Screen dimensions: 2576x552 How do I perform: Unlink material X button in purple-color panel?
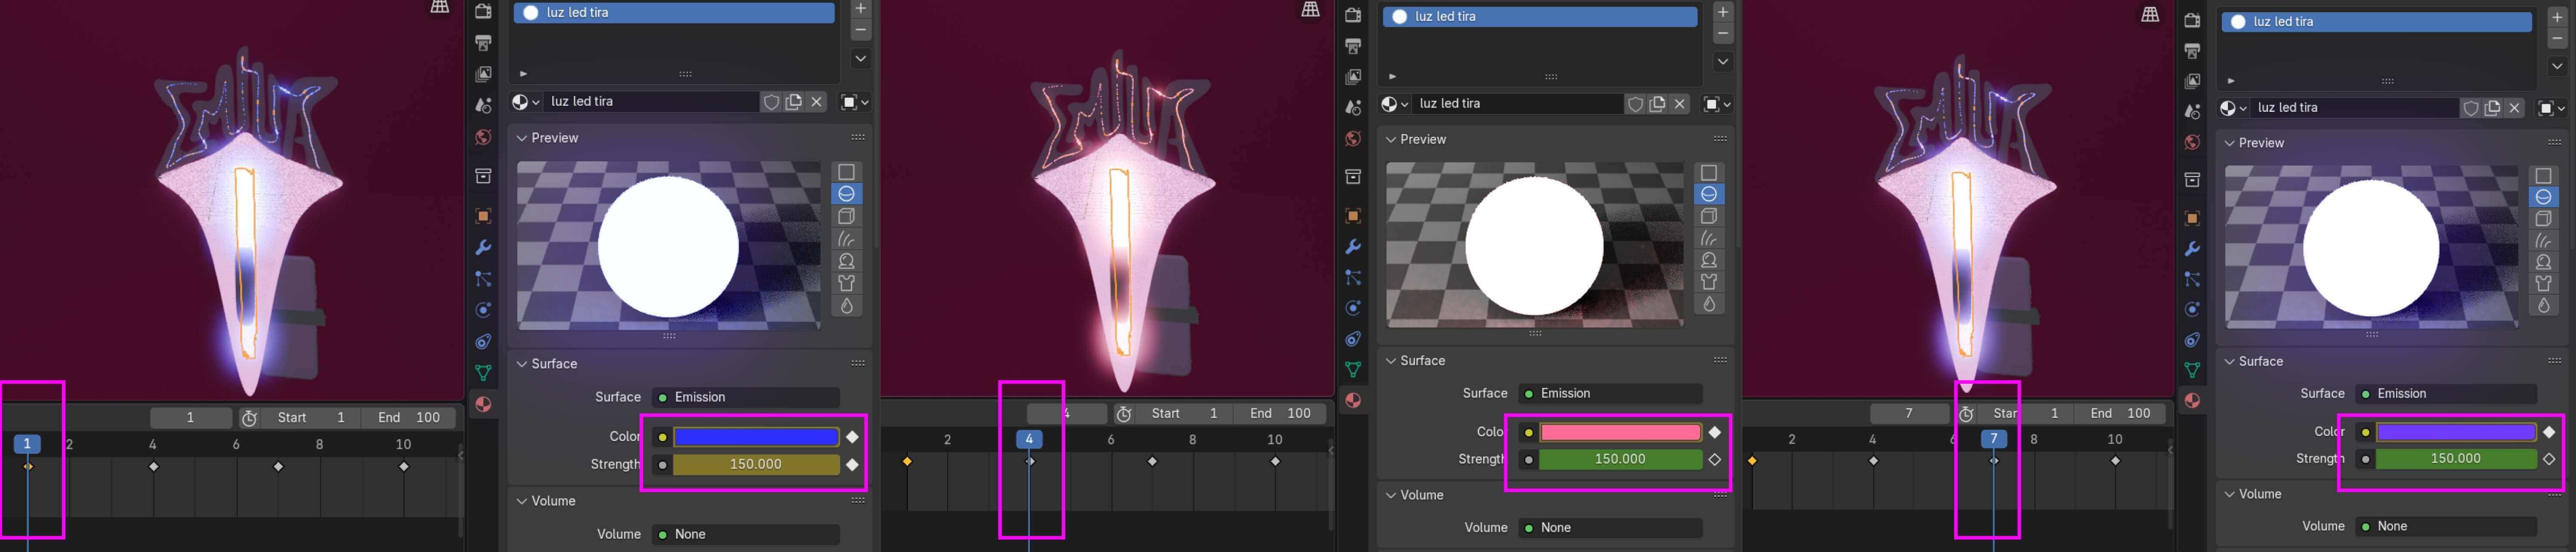2515,108
